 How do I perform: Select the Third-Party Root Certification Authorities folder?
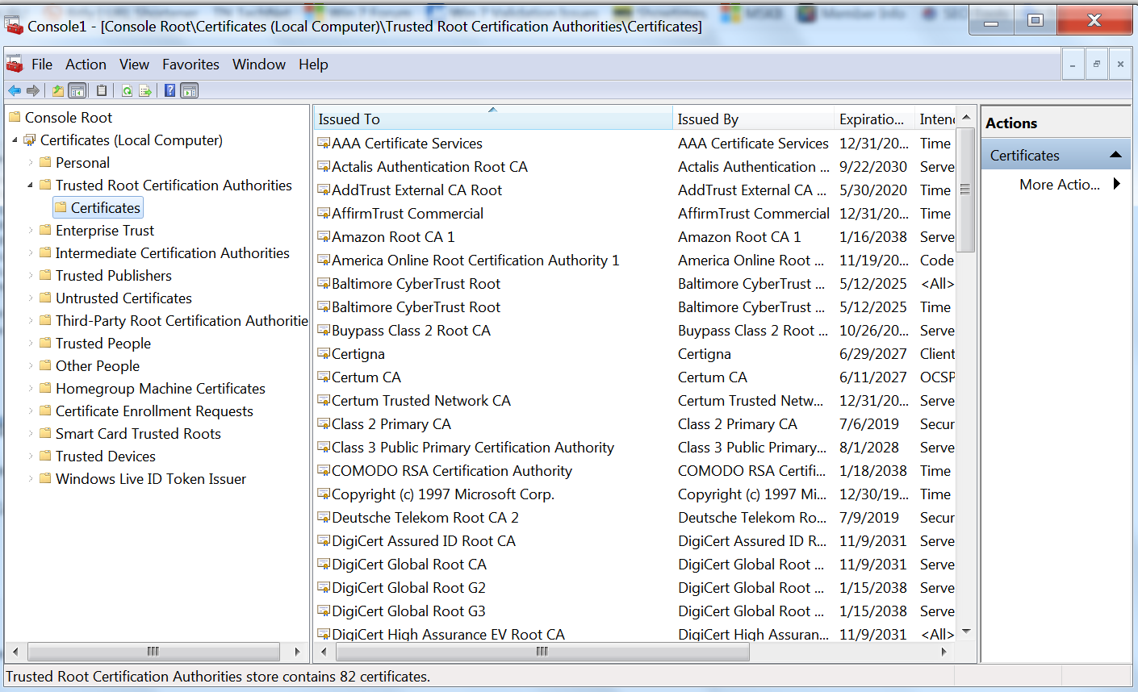point(182,321)
